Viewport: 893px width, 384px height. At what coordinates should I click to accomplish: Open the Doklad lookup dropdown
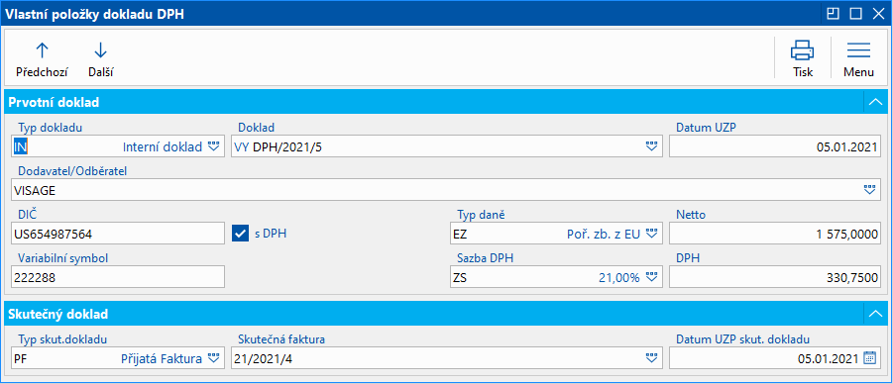coord(651,146)
